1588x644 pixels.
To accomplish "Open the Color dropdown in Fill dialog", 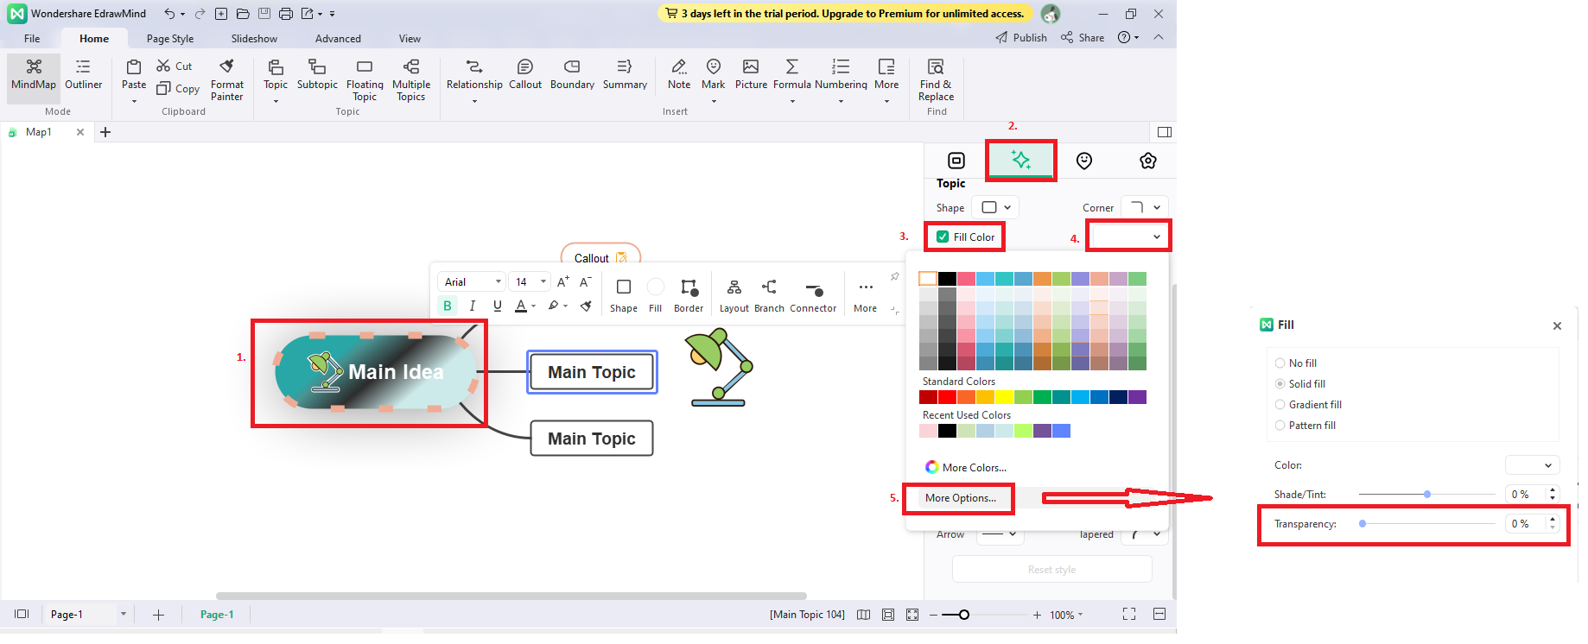I will 1532,465.
